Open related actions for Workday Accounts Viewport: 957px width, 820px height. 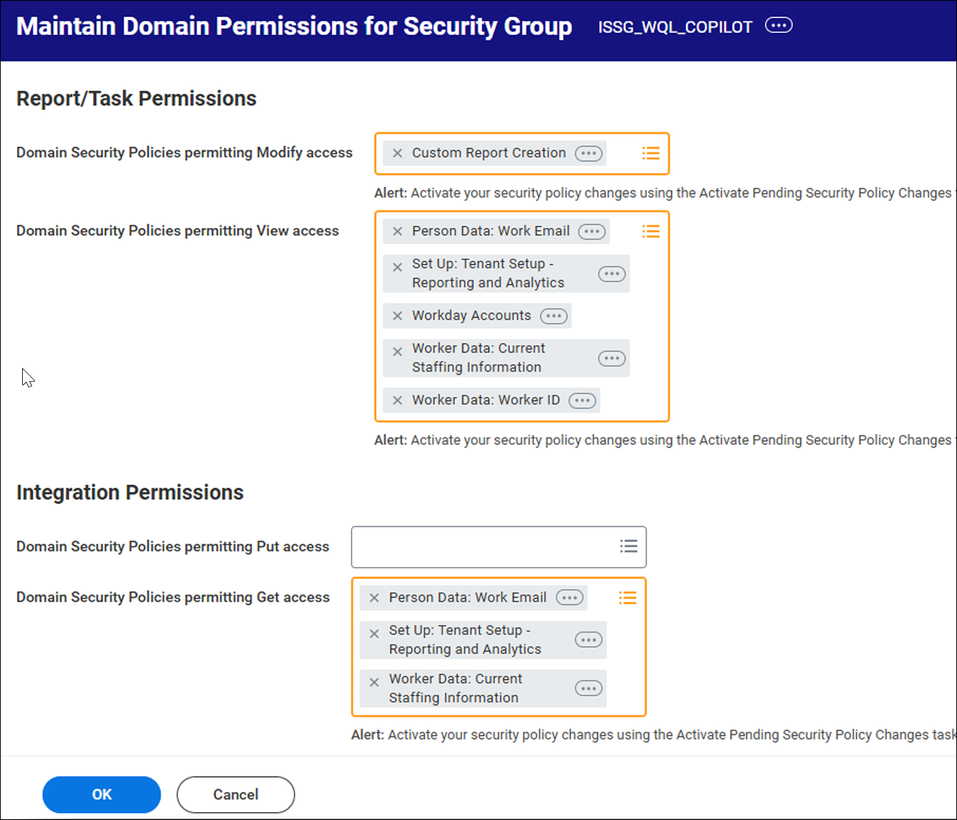coord(554,315)
